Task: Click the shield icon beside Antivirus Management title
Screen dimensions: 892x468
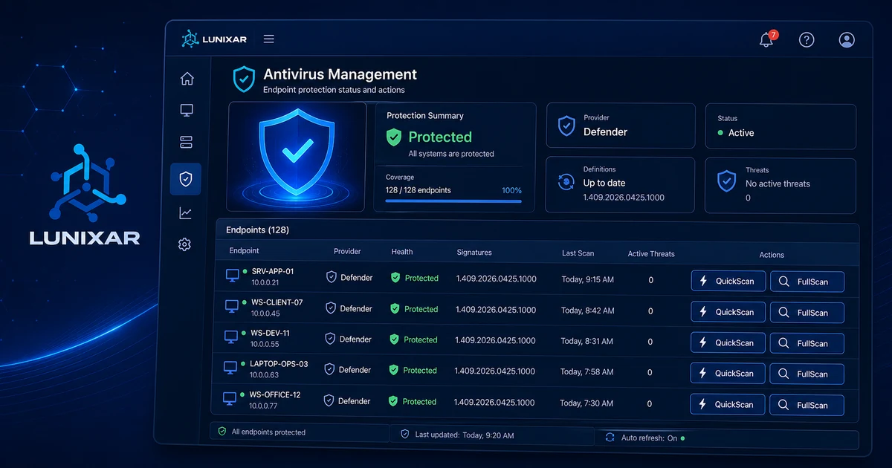Action: tap(244, 79)
